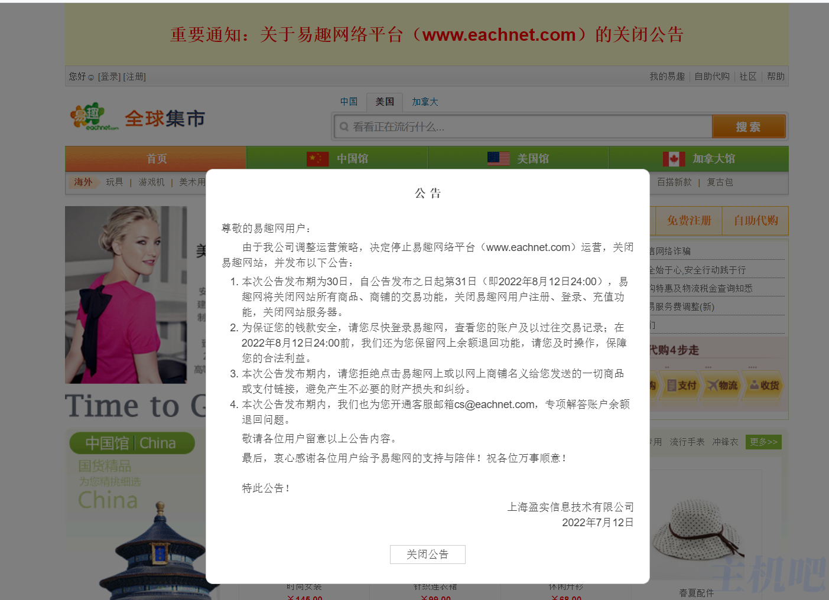This screenshot has height=600, width=829.
Task: Go to the 首页 nav tab
Action: coord(156,158)
